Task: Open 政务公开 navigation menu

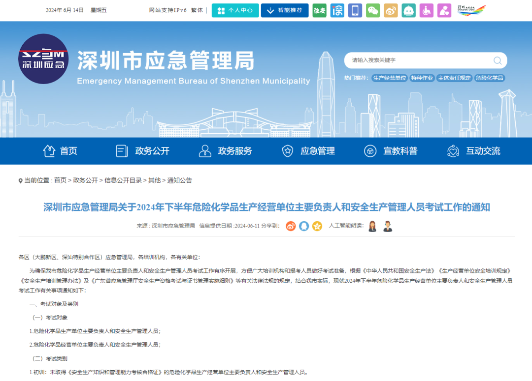Action: [142, 151]
